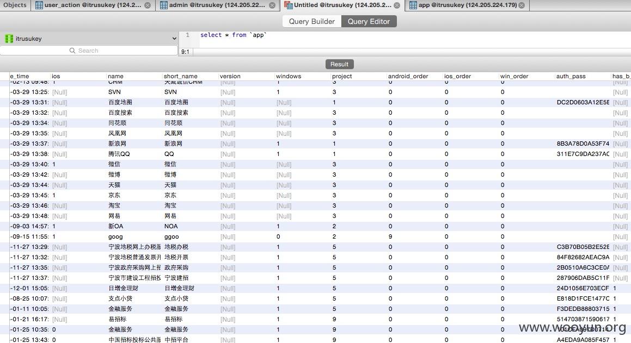
Task: Close the app @itrusukey tab
Action: coord(522,5)
